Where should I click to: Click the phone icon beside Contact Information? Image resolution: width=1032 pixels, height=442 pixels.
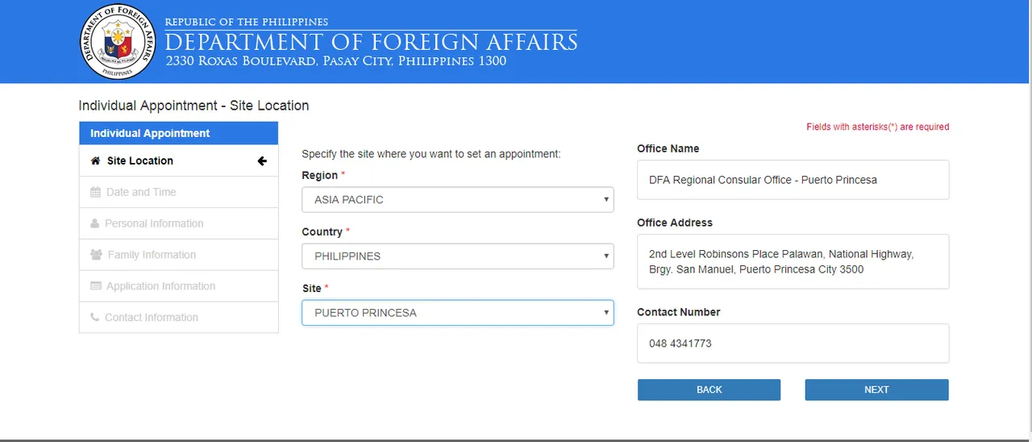[95, 318]
